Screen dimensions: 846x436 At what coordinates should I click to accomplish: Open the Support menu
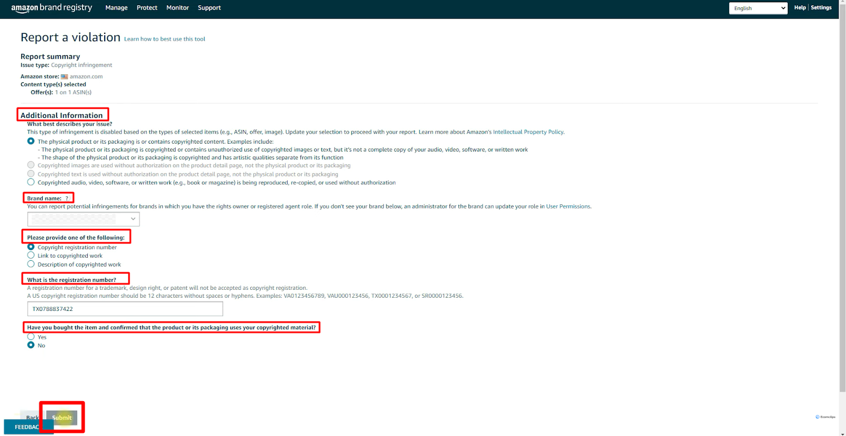pyautogui.click(x=209, y=8)
